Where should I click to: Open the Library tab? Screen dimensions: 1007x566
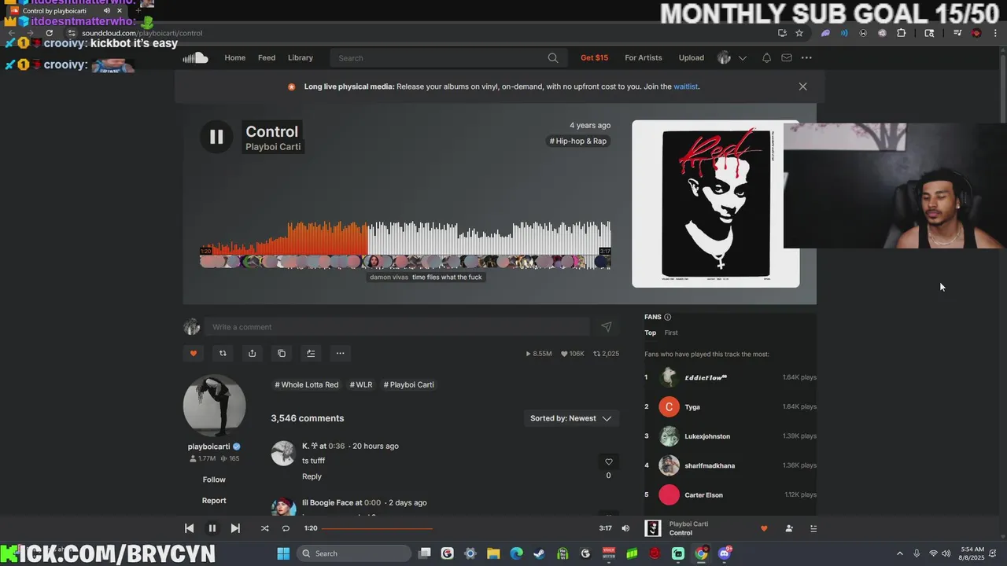[x=301, y=57]
